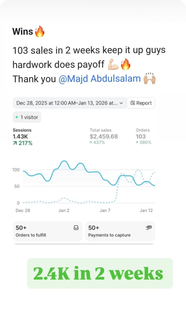Click the flexed bicep emoji
Screen dimensions: 186x330
[113, 64]
